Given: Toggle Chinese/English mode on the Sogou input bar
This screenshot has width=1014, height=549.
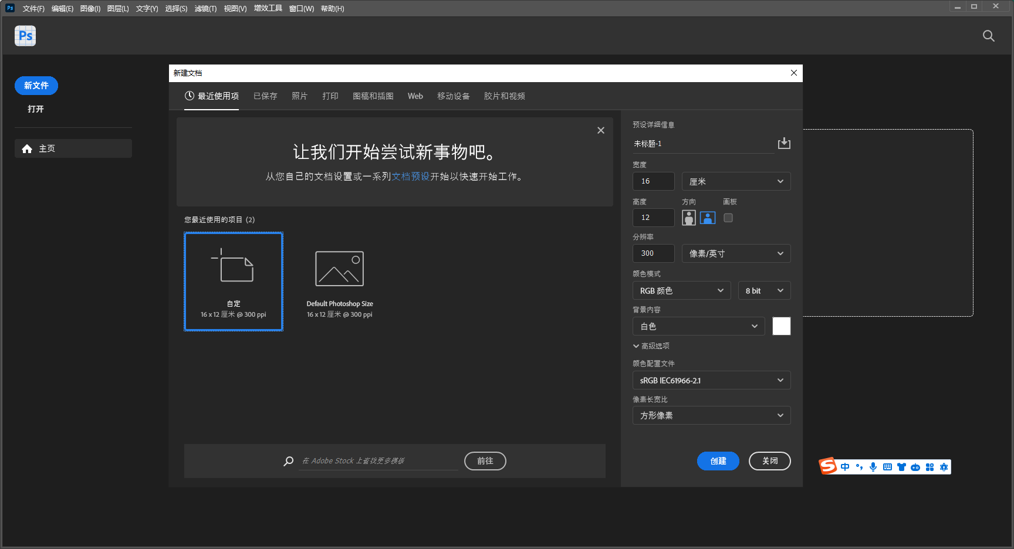Looking at the screenshot, I should [x=845, y=467].
